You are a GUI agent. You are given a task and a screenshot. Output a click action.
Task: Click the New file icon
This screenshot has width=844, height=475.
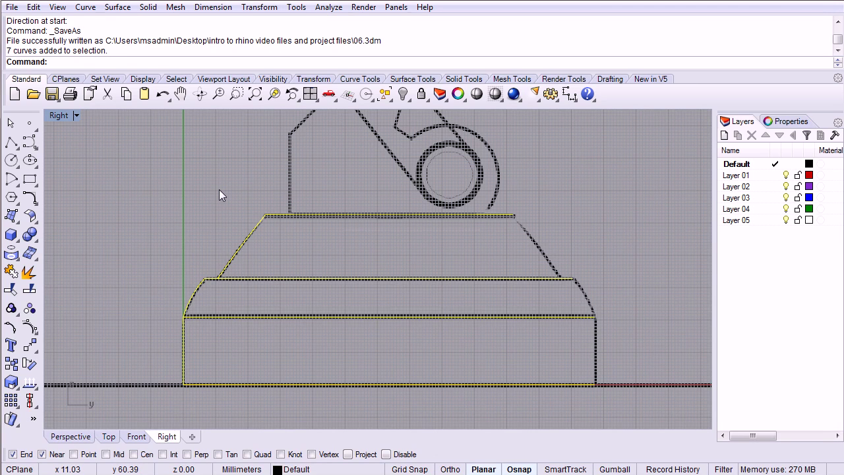[x=15, y=94]
